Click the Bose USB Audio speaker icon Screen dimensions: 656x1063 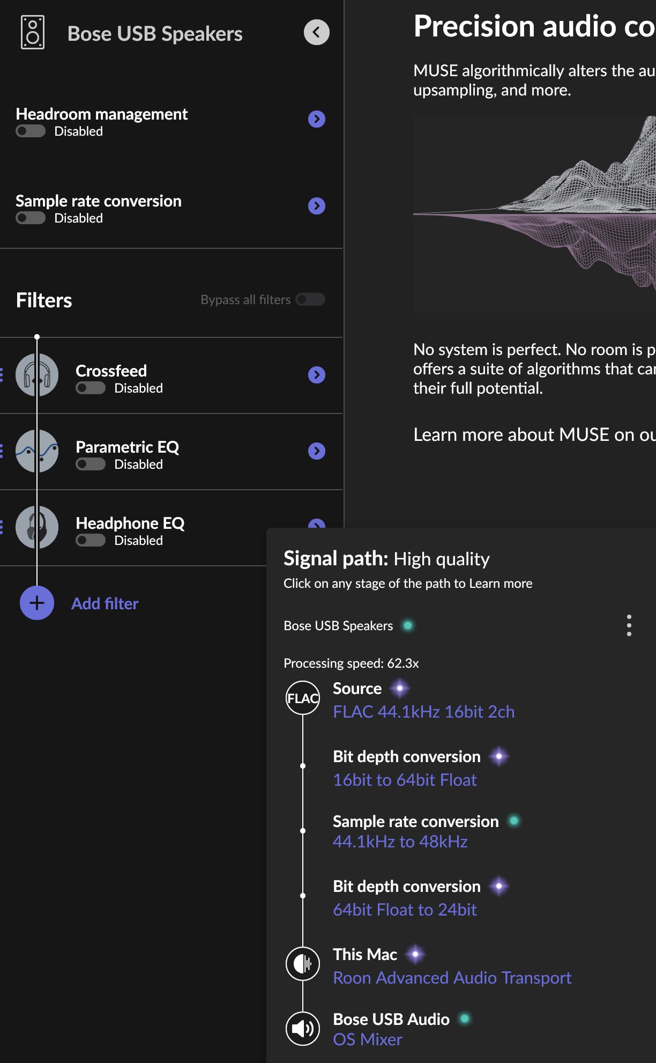pyautogui.click(x=303, y=1028)
